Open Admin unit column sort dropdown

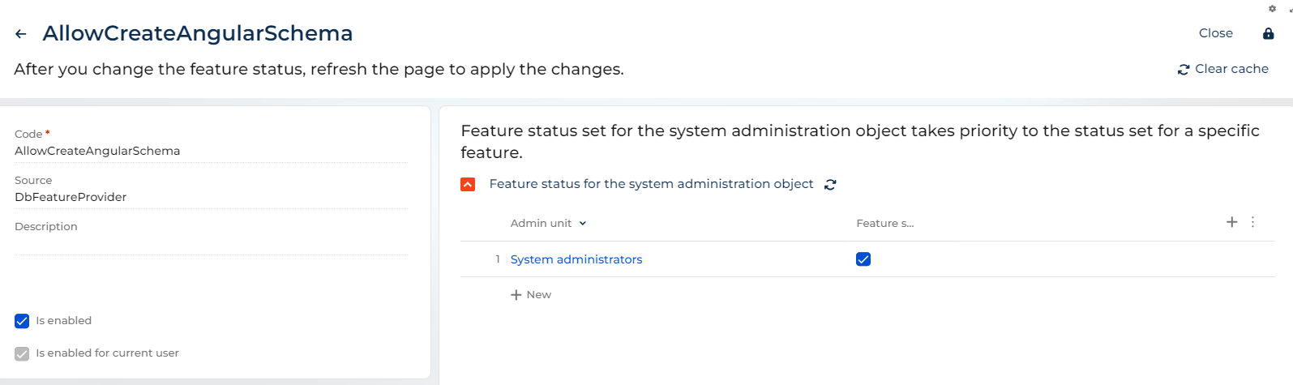(583, 224)
